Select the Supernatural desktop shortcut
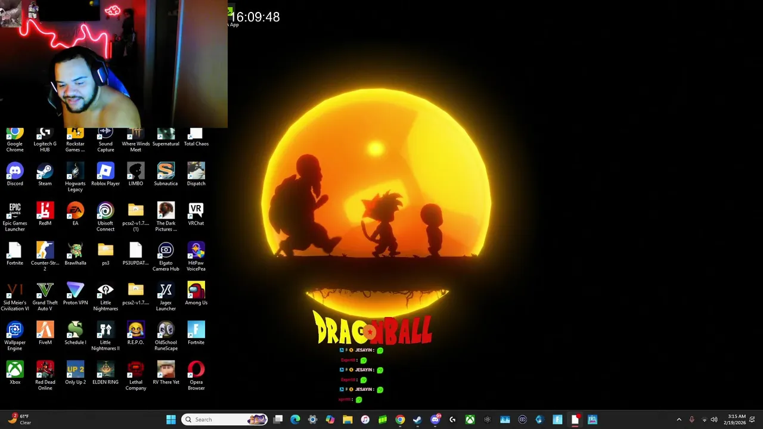 point(166,138)
